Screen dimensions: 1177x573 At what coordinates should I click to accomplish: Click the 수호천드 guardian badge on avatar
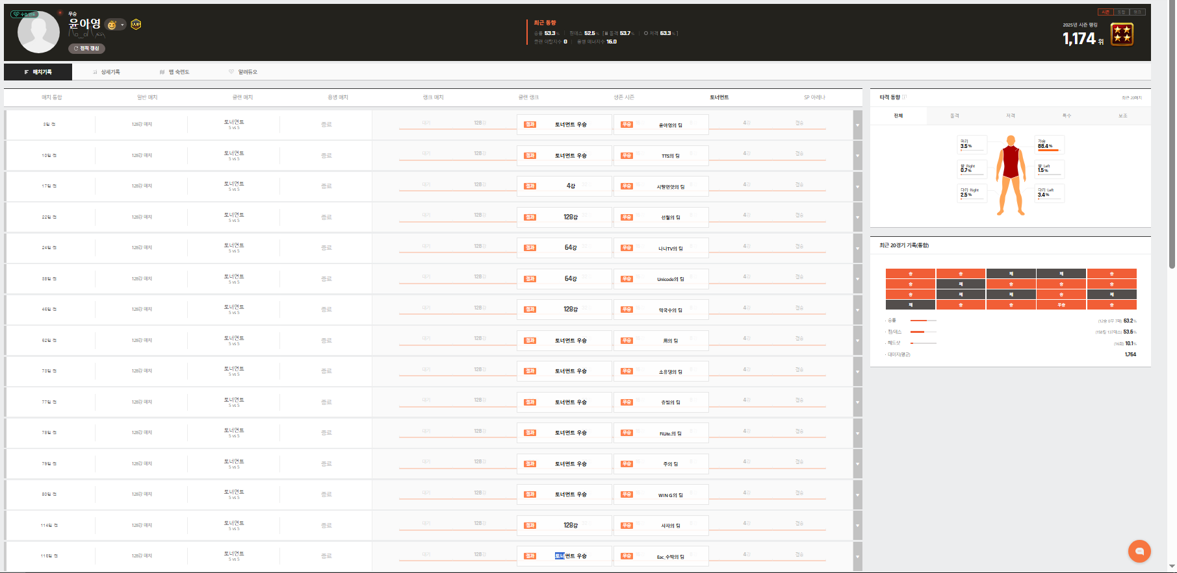click(24, 14)
